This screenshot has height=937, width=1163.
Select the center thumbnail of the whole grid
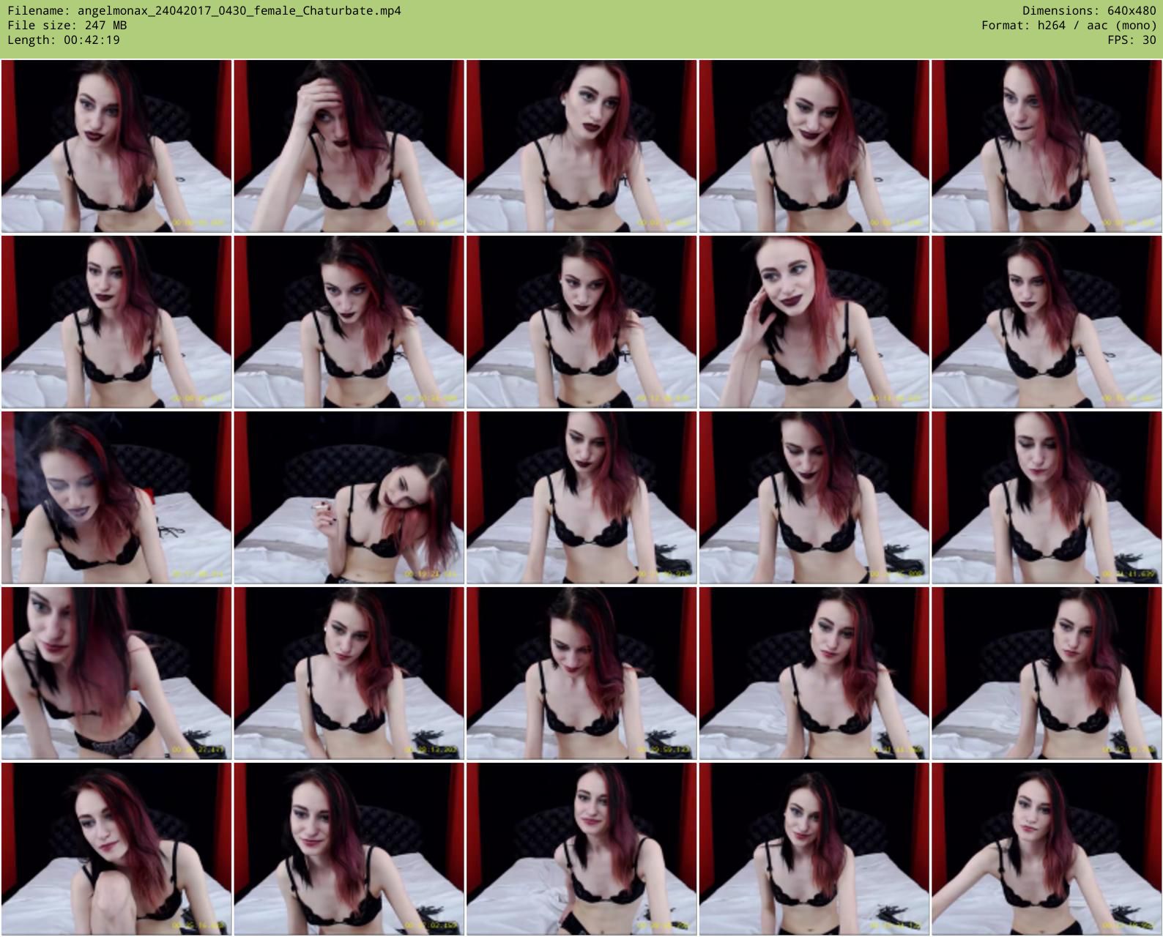581,498
